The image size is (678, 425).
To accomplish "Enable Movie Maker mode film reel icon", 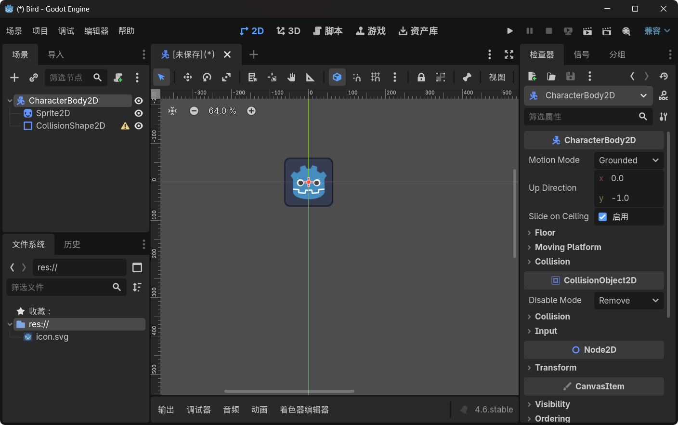I will click(626, 31).
